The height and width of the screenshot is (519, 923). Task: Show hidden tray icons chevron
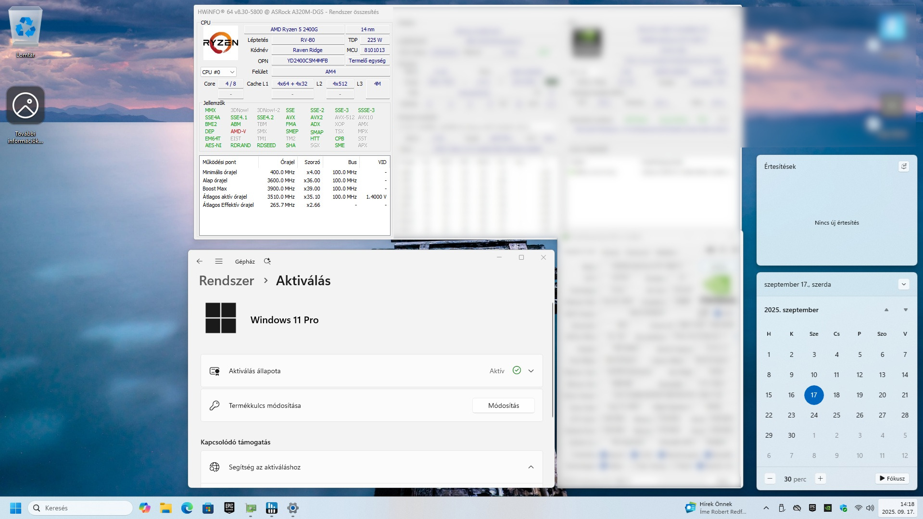click(766, 508)
